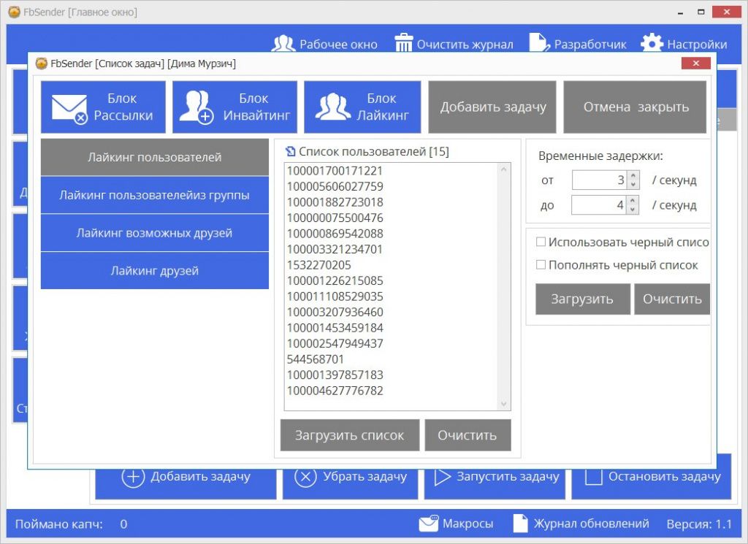The width and height of the screenshot is (748, 544).
Task: Click Остановить задачу label in main window
Action: click(x=665, y=476)
